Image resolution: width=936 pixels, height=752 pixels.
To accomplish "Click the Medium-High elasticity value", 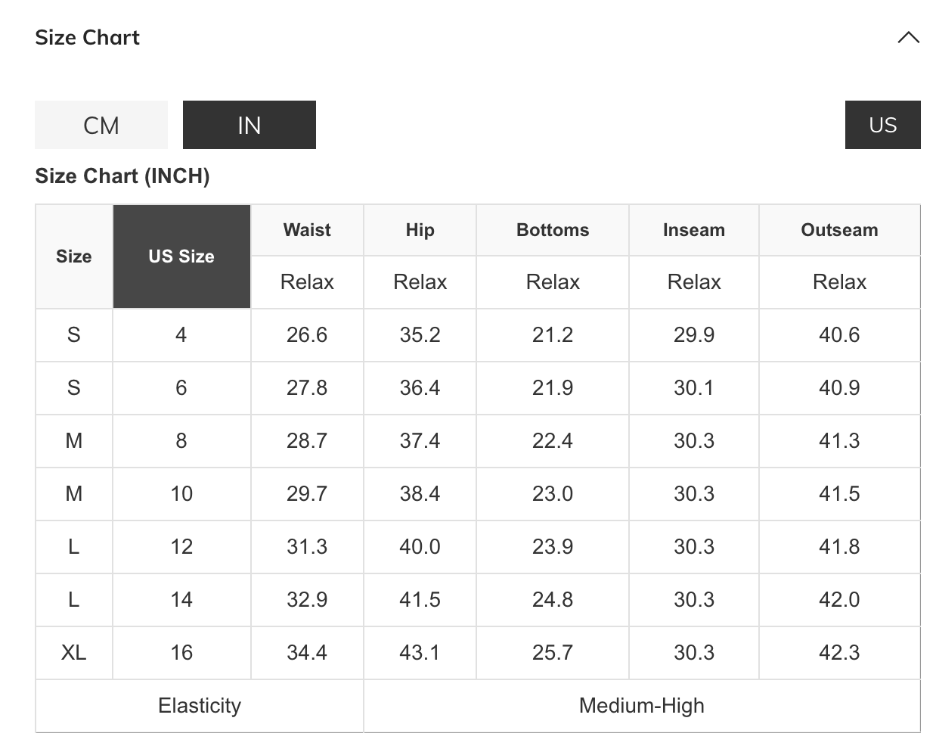I will 641,706.
